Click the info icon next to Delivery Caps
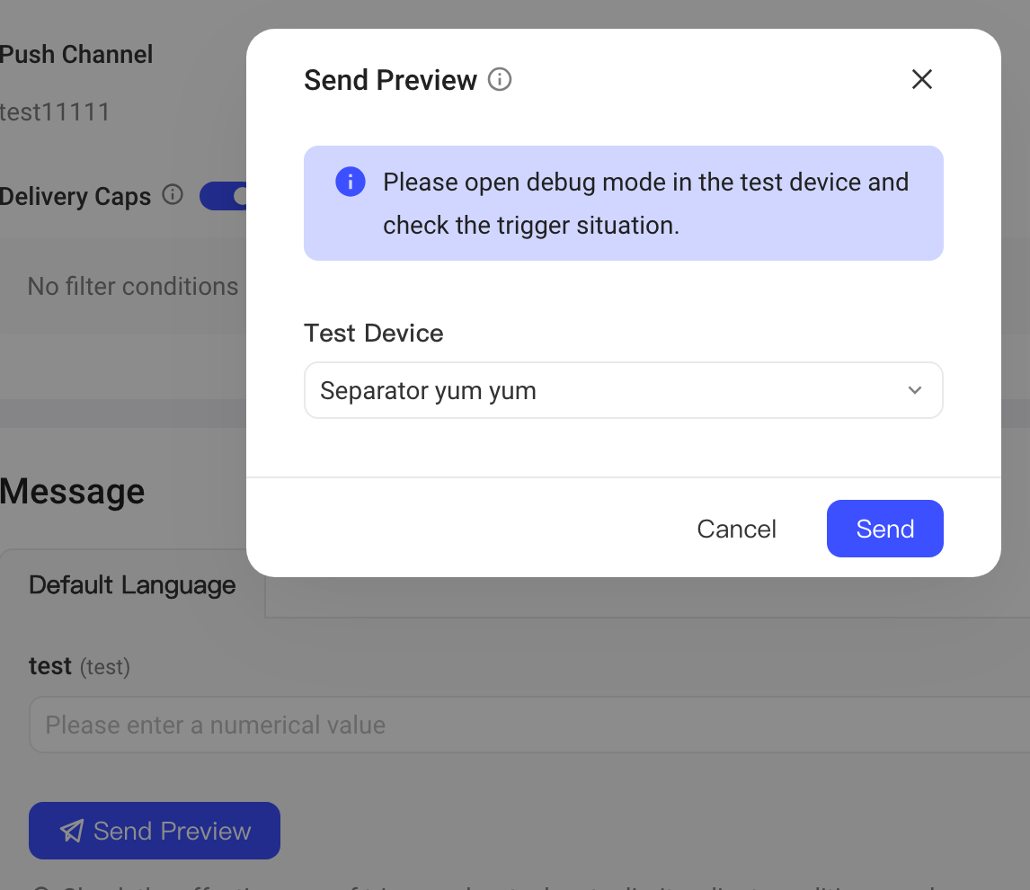The height and width of the screenshot is (890, 1030). (x=172, y=195)
